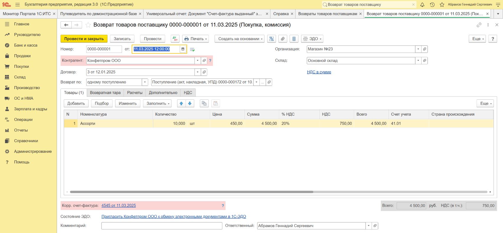Show the hint next to Корр. счет-фактура
The width and height of the screenshot is (503, 233).
tap(223, 206)
